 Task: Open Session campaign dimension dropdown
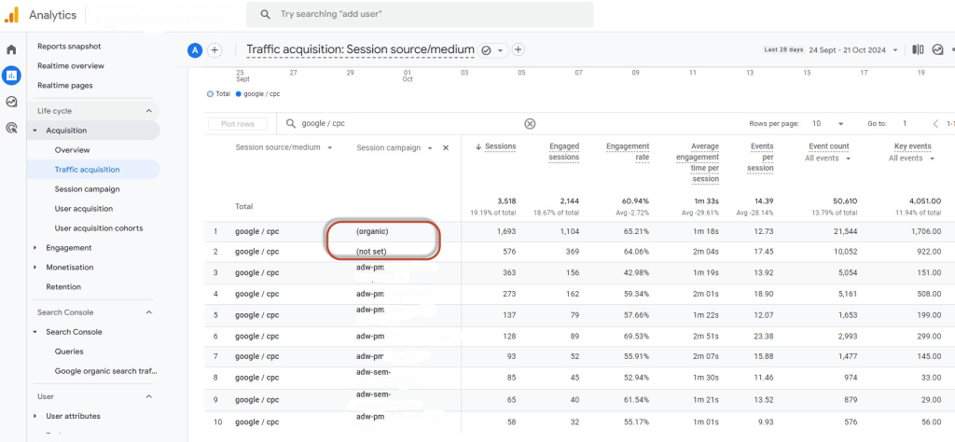[x=430, y=148]
